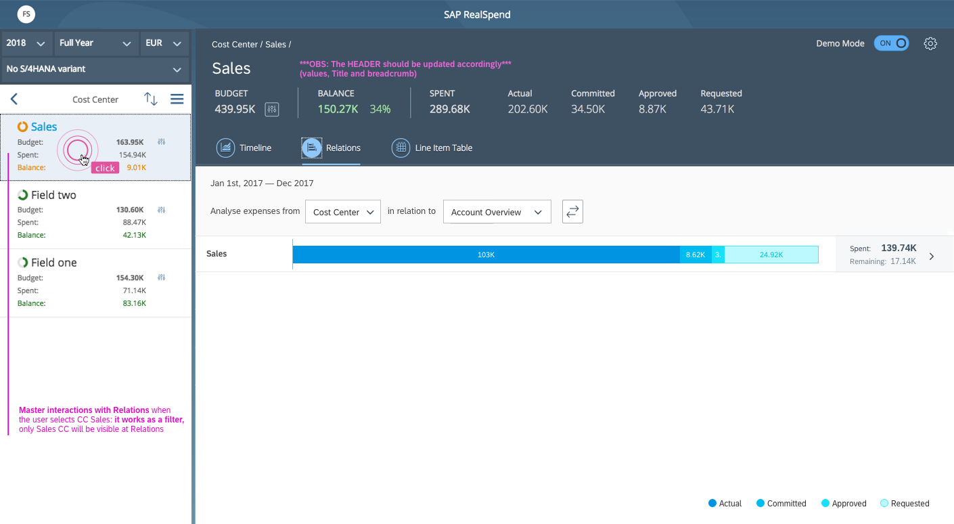Open the Account Overview relation dropdown
This screenshot has height=524, width=954.
tap(497, 212)
